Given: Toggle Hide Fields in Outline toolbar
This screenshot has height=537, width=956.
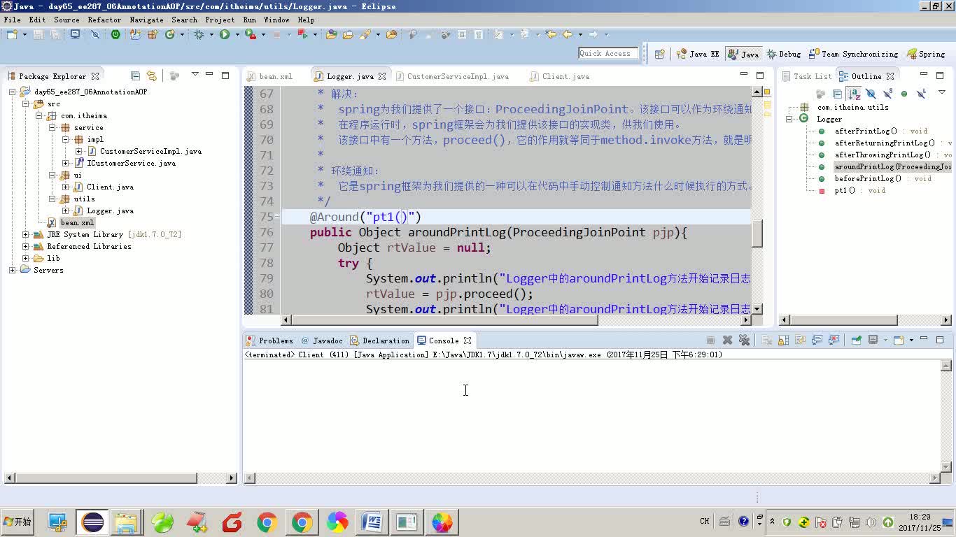Looking at the screenshot, I should point(871,94).
